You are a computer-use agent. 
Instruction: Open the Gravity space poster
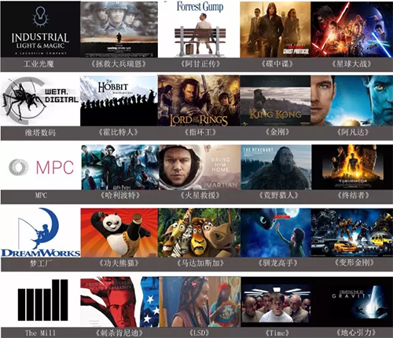click(x=352, y=302)
